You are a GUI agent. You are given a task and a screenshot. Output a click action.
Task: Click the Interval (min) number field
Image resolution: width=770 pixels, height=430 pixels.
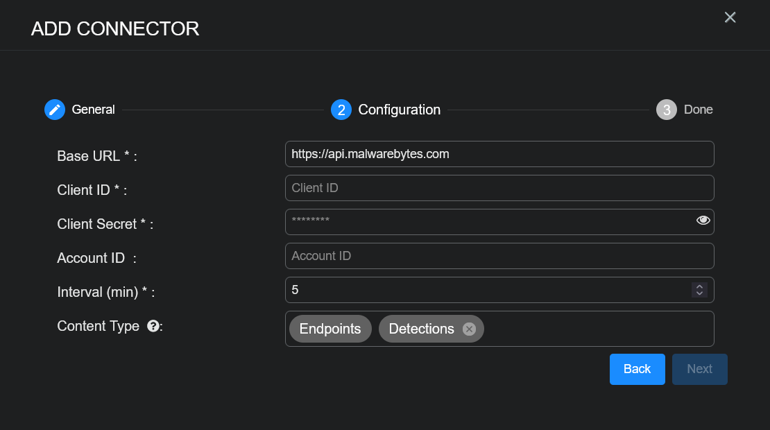coord(486,290)
